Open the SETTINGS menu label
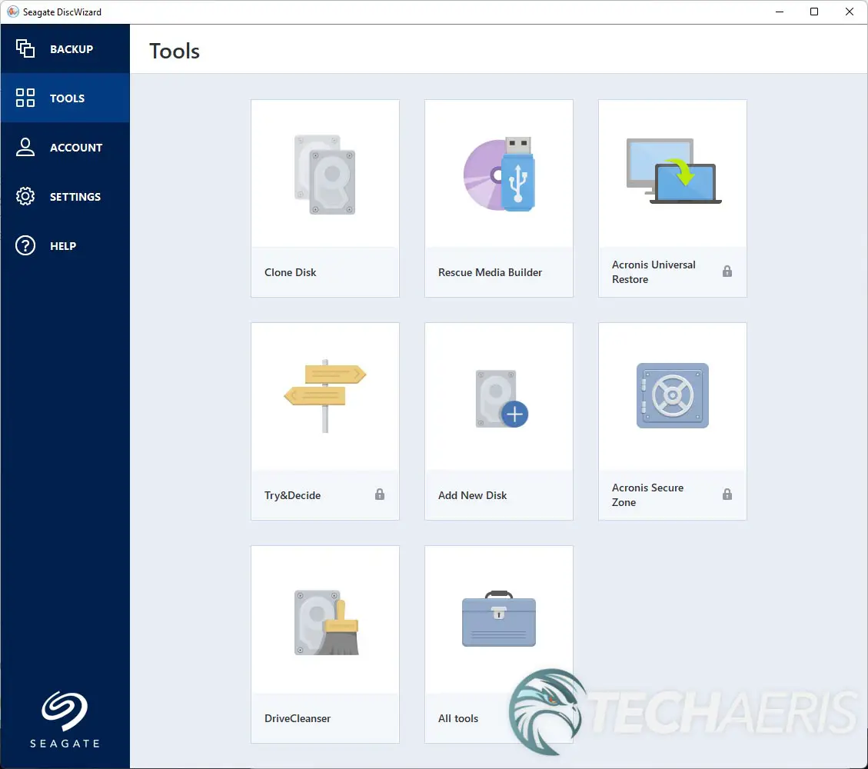This screenshot has width=868, height=769. [x=75, y=197]
